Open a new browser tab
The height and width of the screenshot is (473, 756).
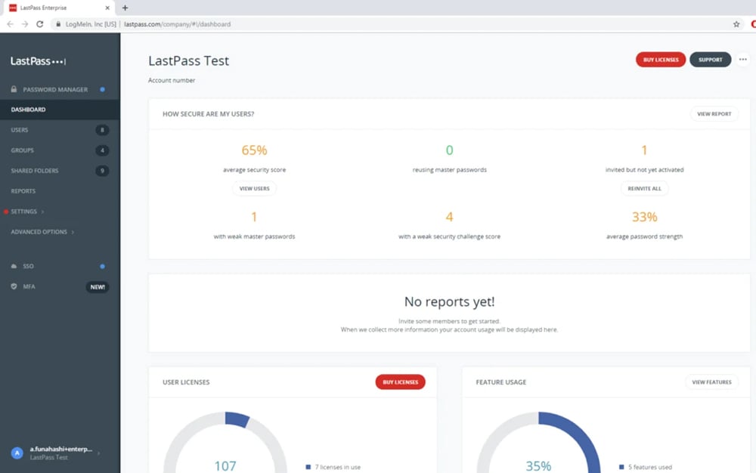click(x=125, y=8)
